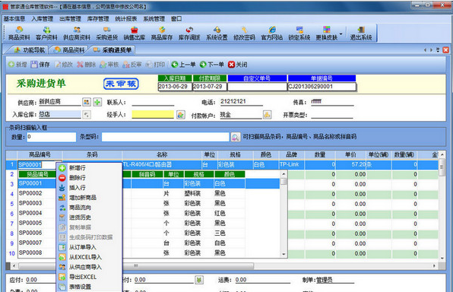The width and height of the screenshot is (453, 292).
Task: Go to next order with 下一单
Action: tap(212, 65)
